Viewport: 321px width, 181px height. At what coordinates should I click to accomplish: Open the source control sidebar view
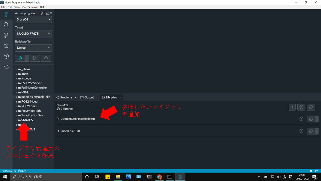click(x=6, y=35)
